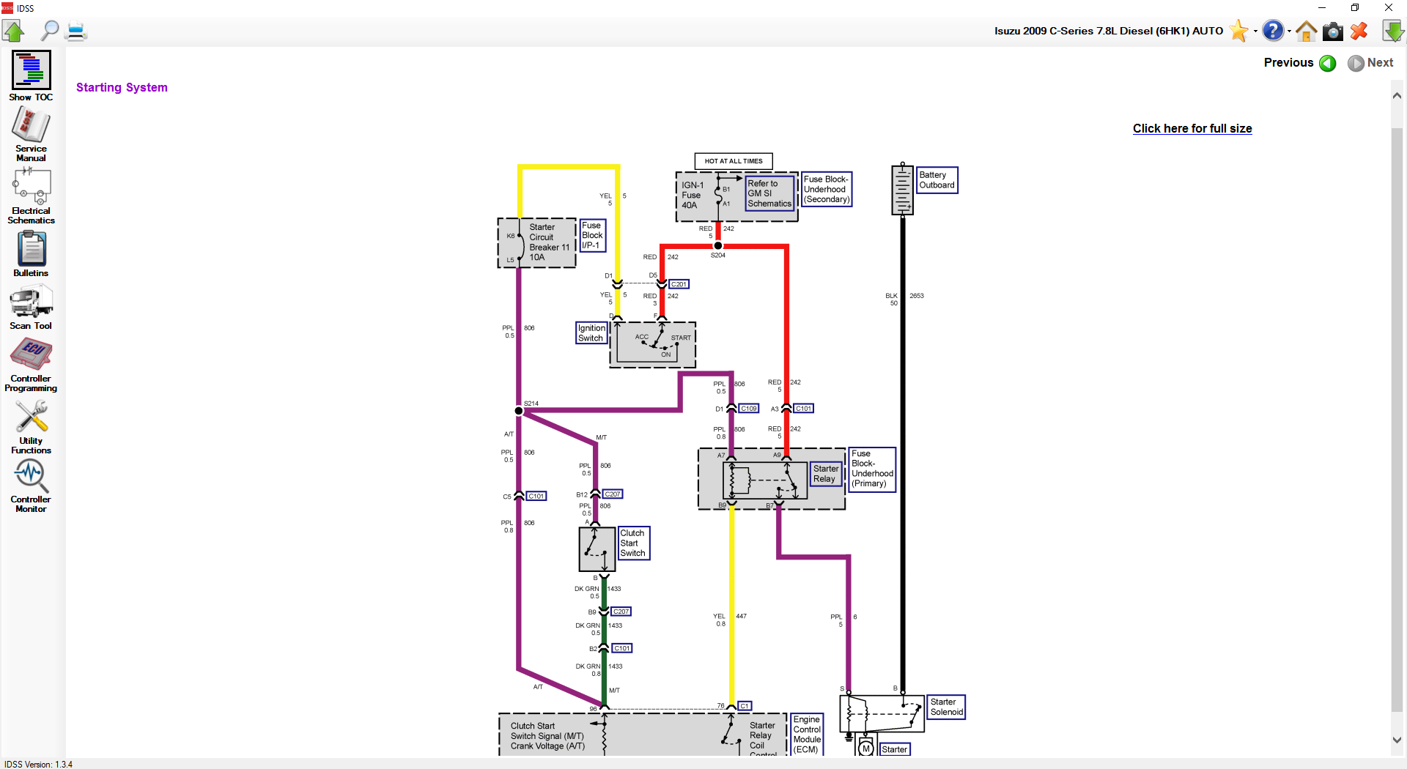Viewport: 1407px width, 769px height.
Task: Click the favorites star icon
Action: 1239,31
